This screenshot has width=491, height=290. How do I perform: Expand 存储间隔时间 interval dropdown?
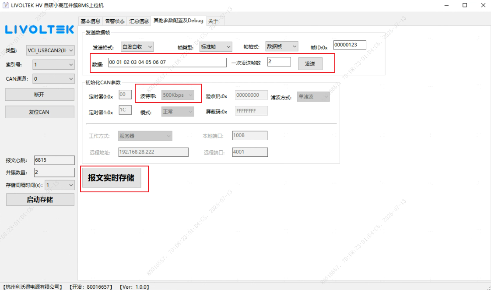60,185
